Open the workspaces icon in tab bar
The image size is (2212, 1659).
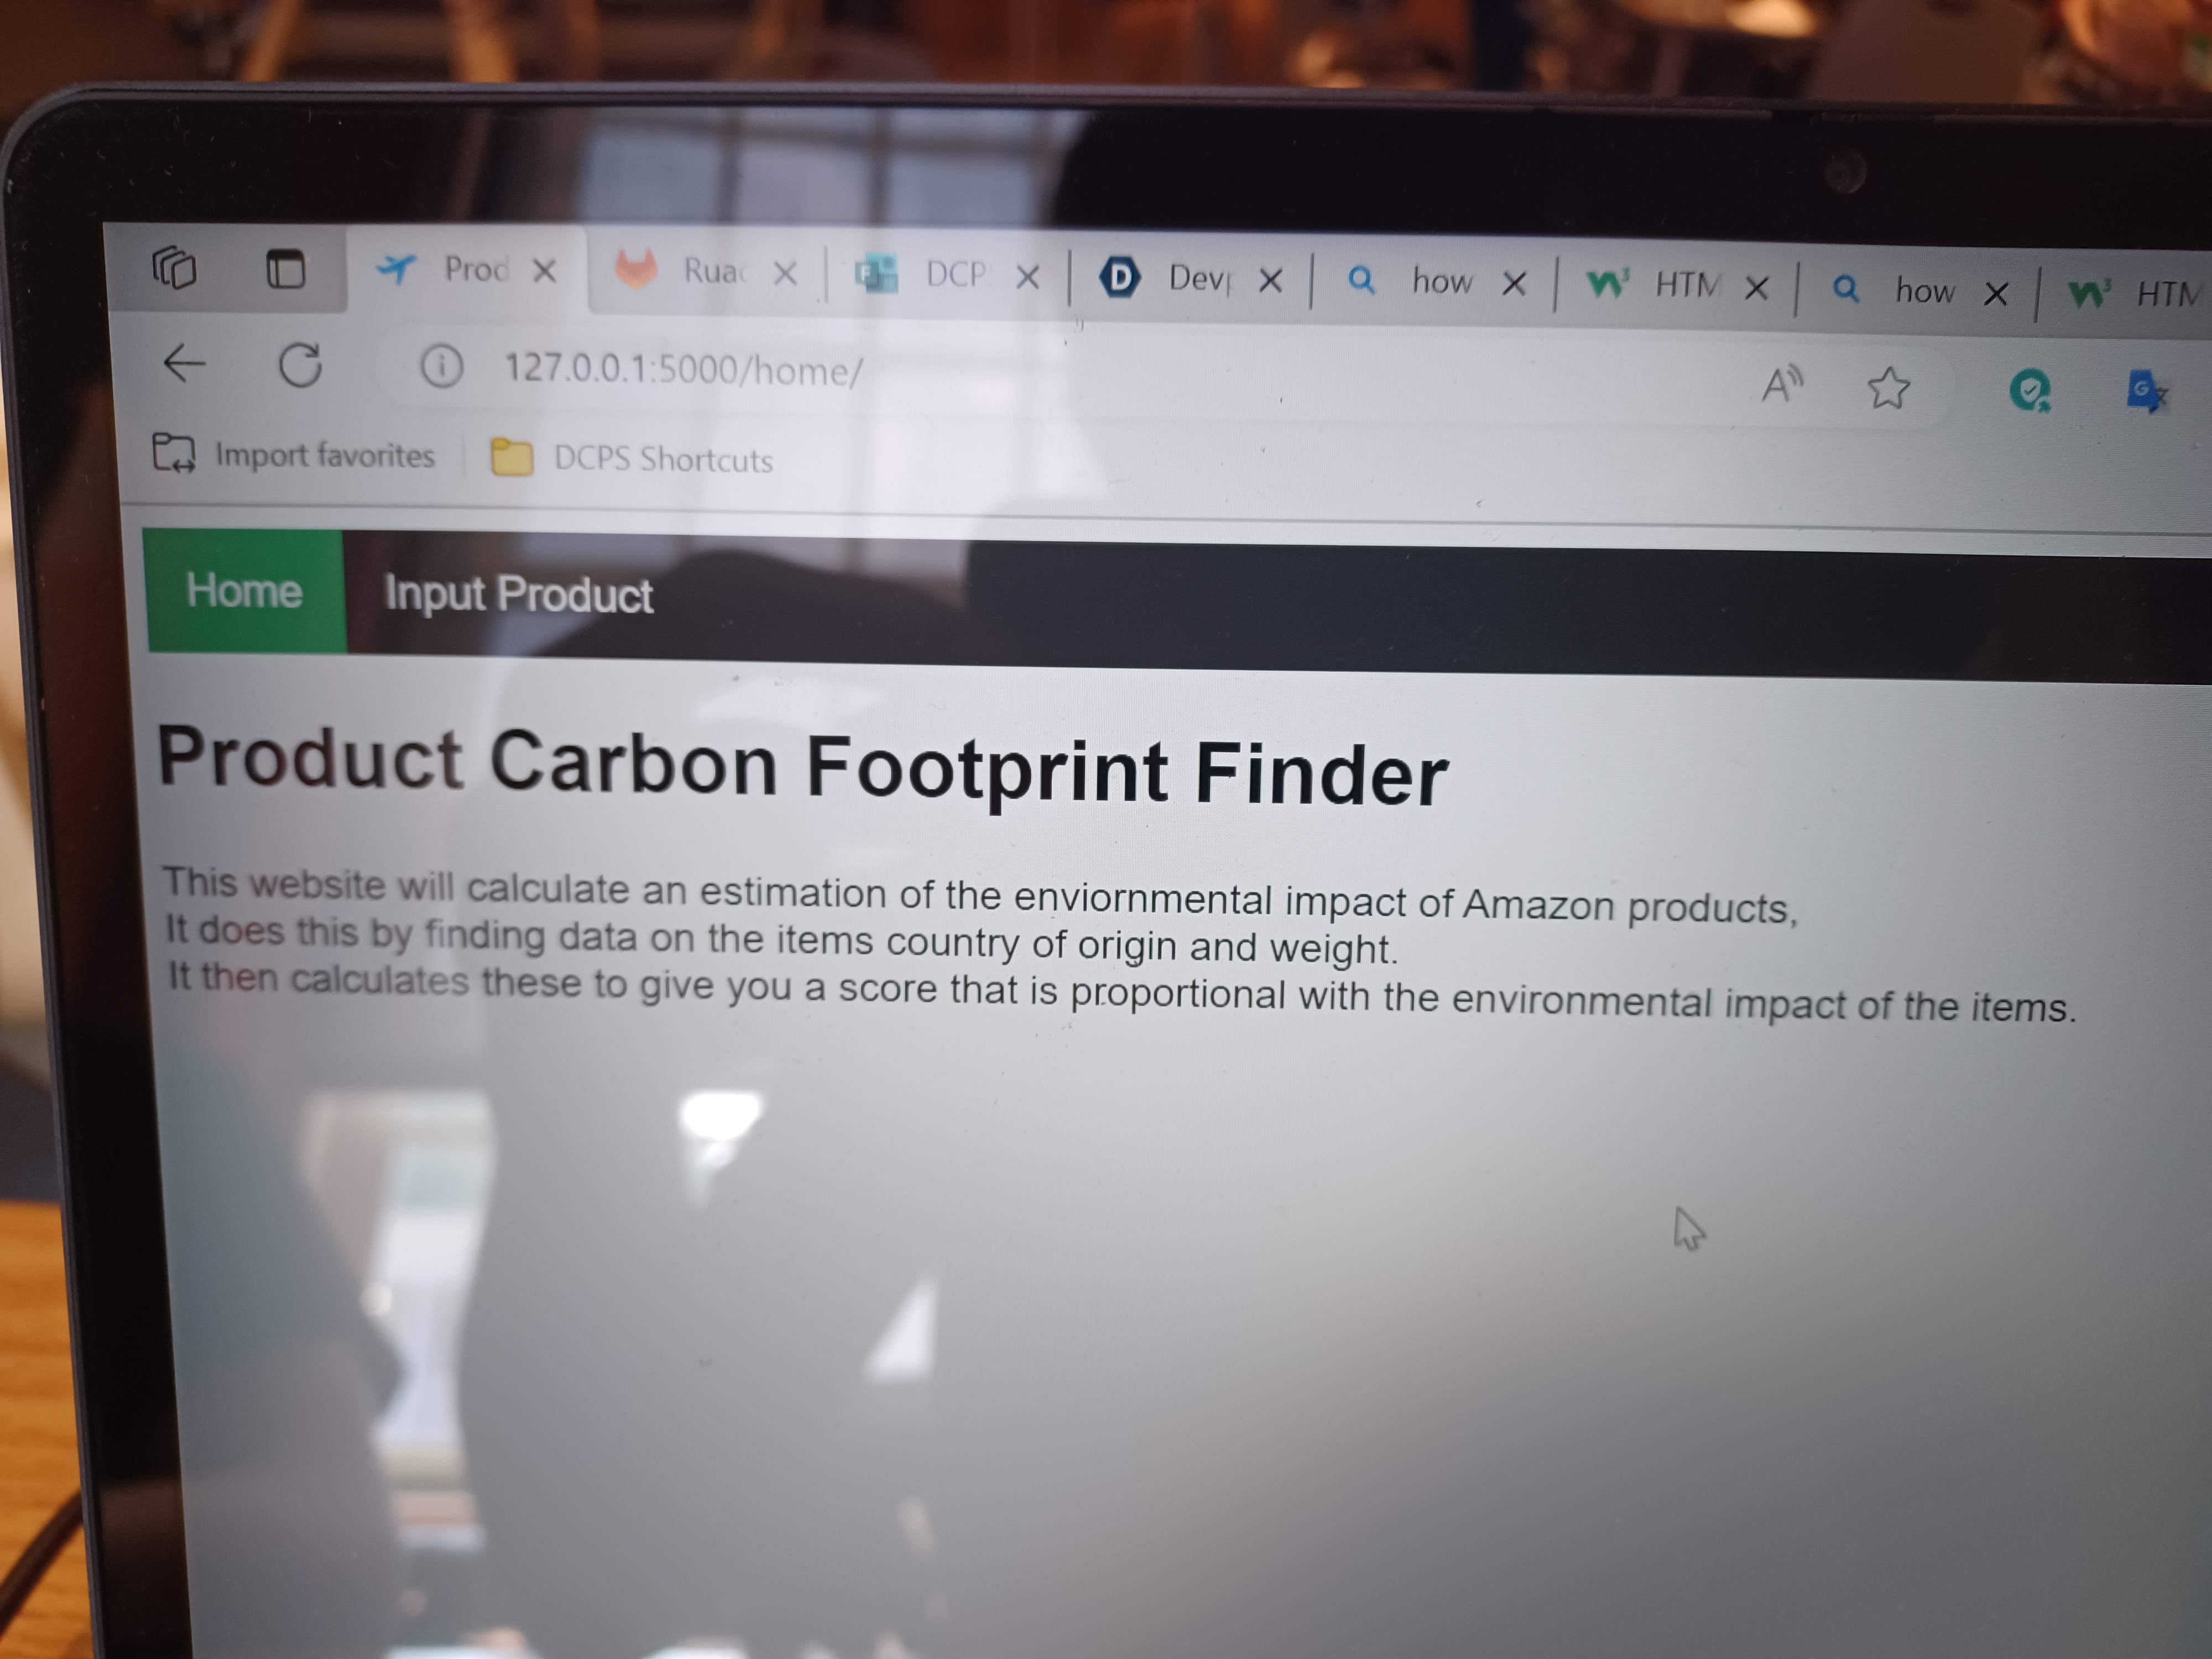tap(174, 268)
